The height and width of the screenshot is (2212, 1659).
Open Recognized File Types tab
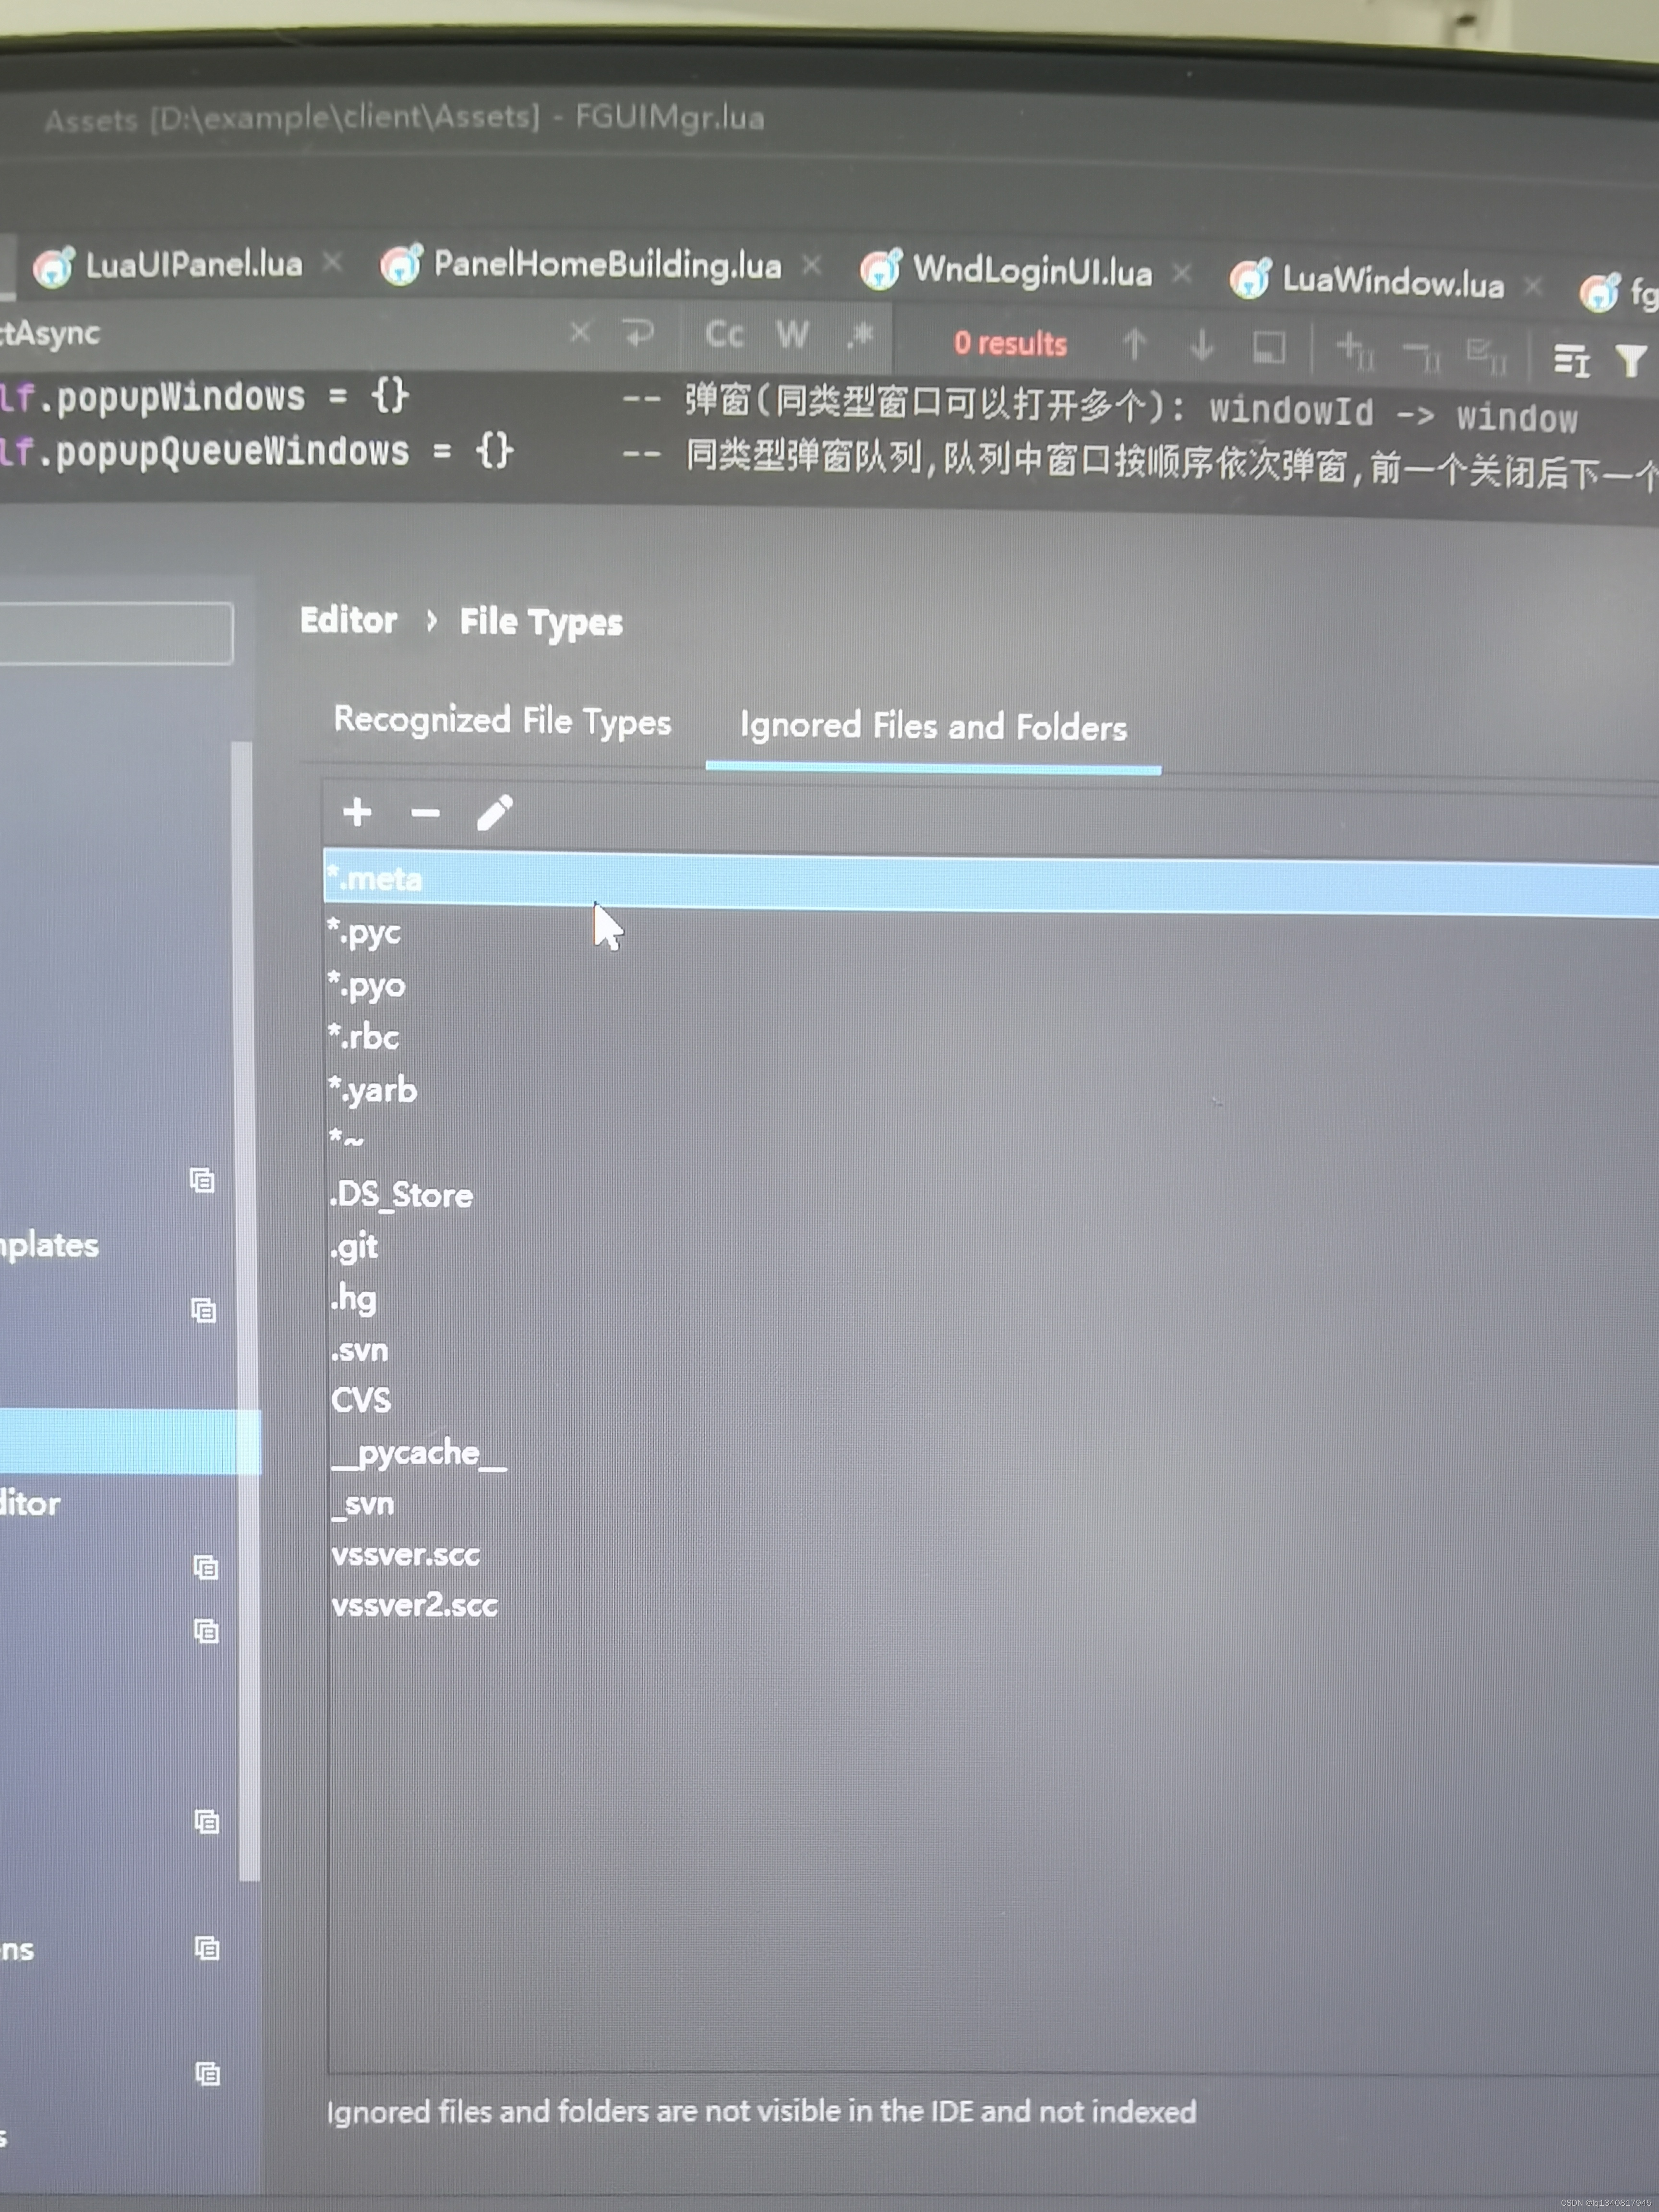point(502,721)
